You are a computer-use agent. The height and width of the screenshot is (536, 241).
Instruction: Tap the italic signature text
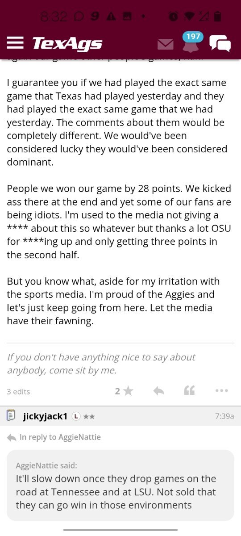(x=101, y=364)
